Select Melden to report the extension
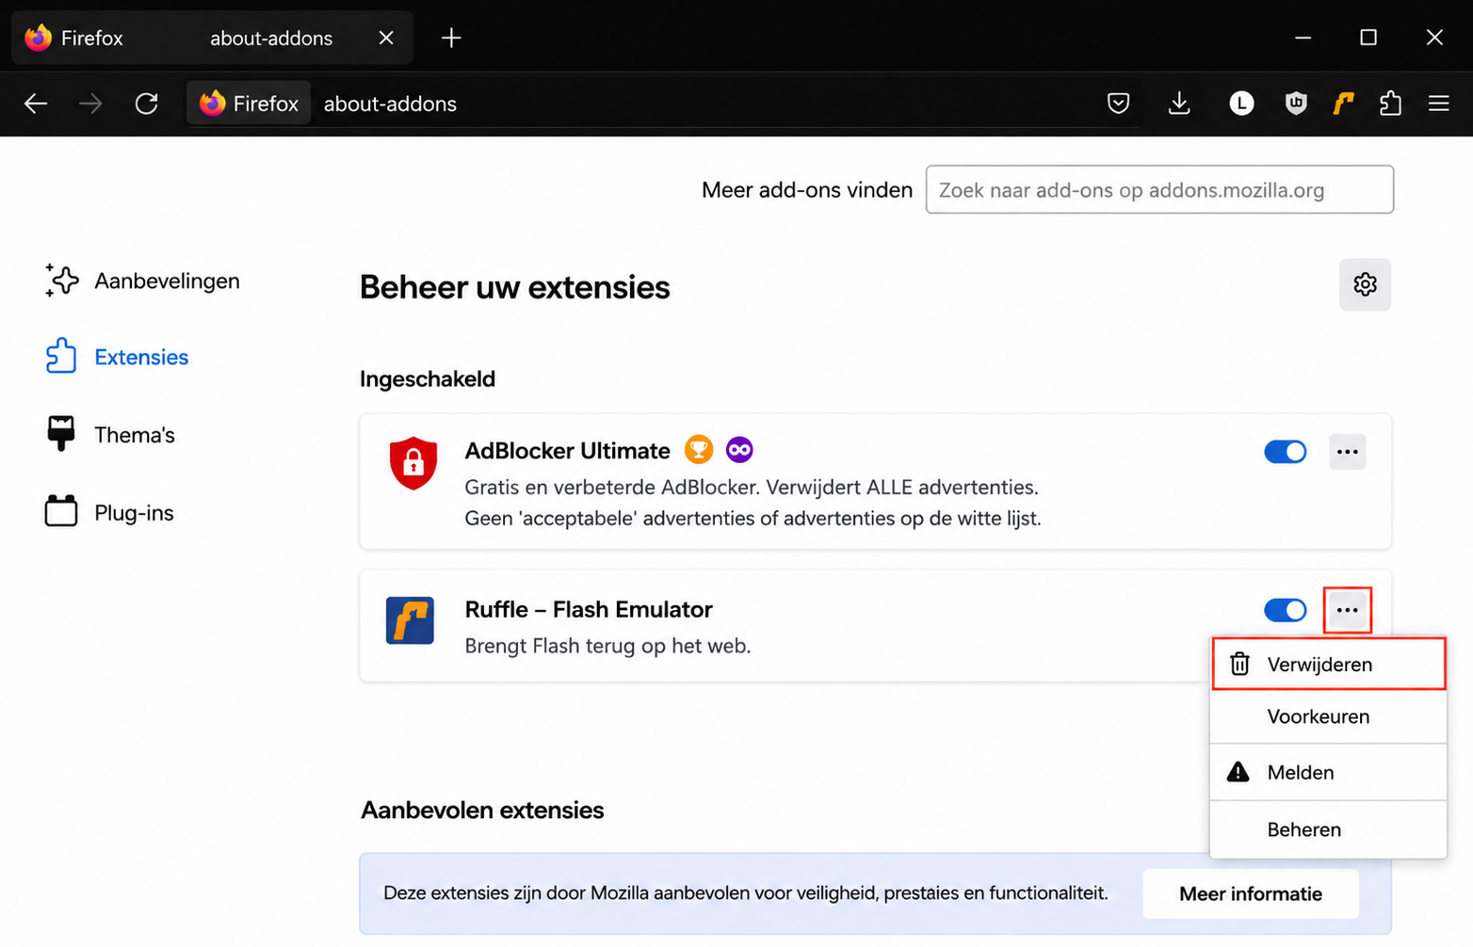 point(1328,772)
